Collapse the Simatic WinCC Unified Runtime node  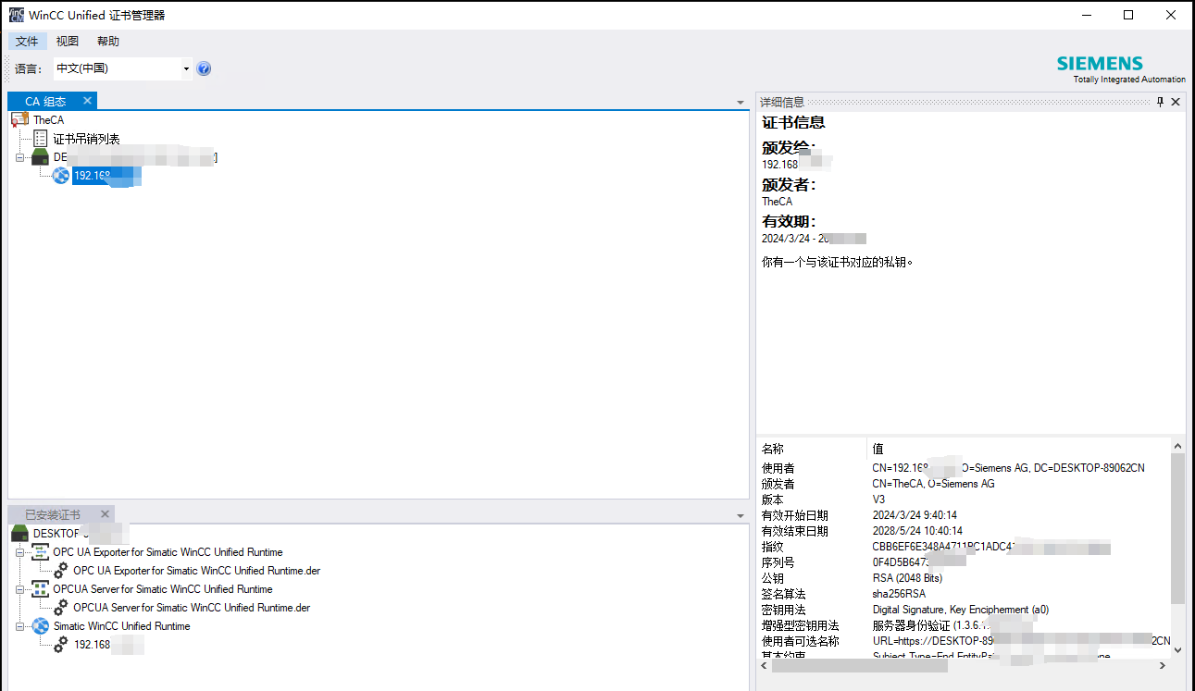(x=19, y=626)
